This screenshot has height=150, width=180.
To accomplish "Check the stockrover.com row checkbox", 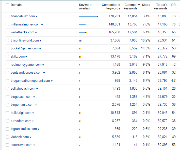I will pos(7,145).
